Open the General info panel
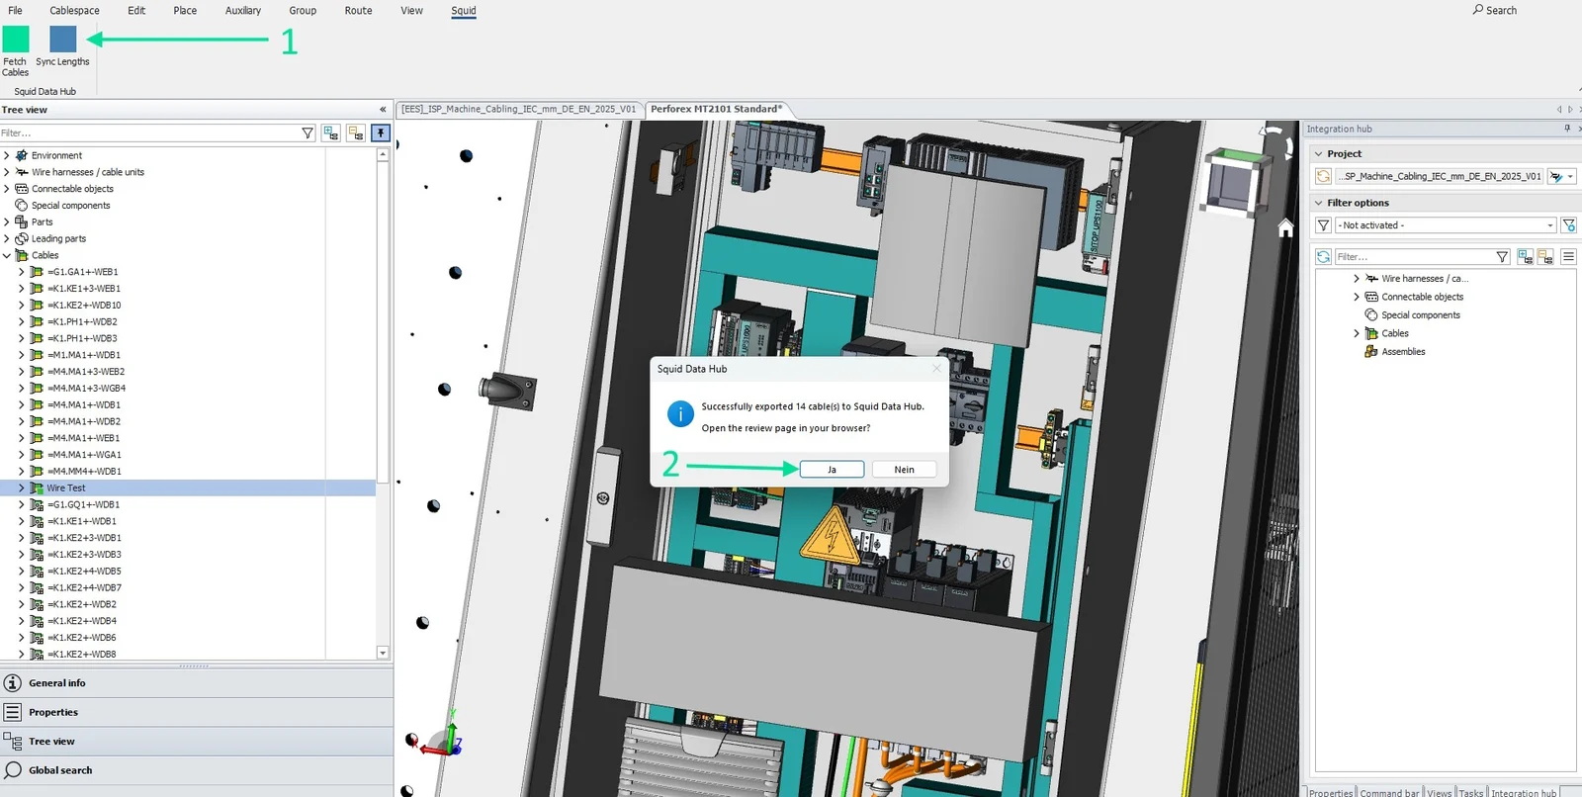 (197, 683)
